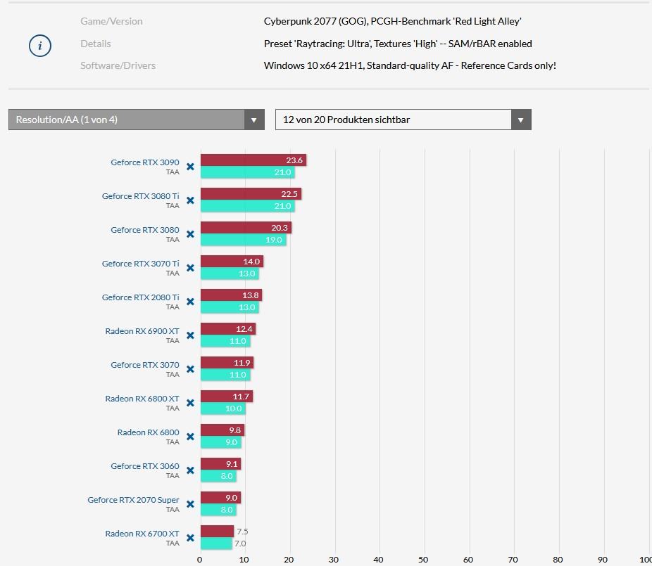Image resolution: width=652 pixels, height=566 pixels.
Task: Open the Geforce RTX 2070 Super link
Action: 133,500
